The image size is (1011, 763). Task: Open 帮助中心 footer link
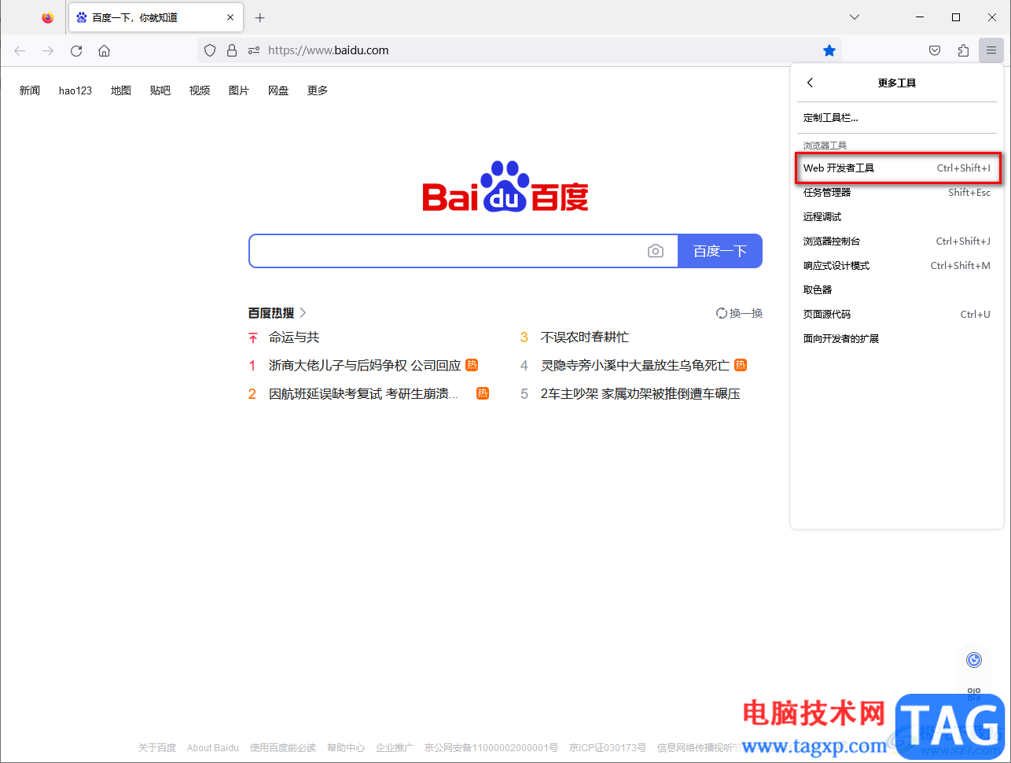click(346, 748)
